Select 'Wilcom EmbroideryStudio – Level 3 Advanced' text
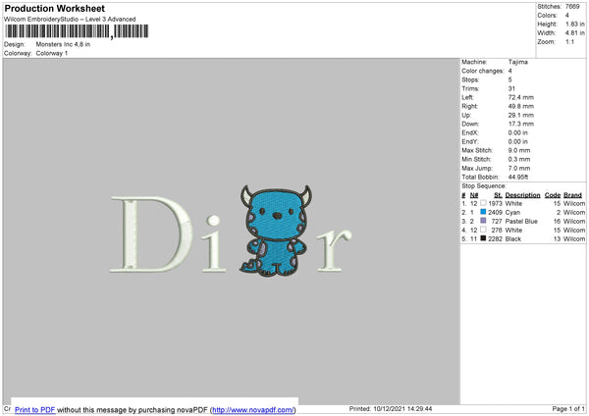 coord(70,20)
